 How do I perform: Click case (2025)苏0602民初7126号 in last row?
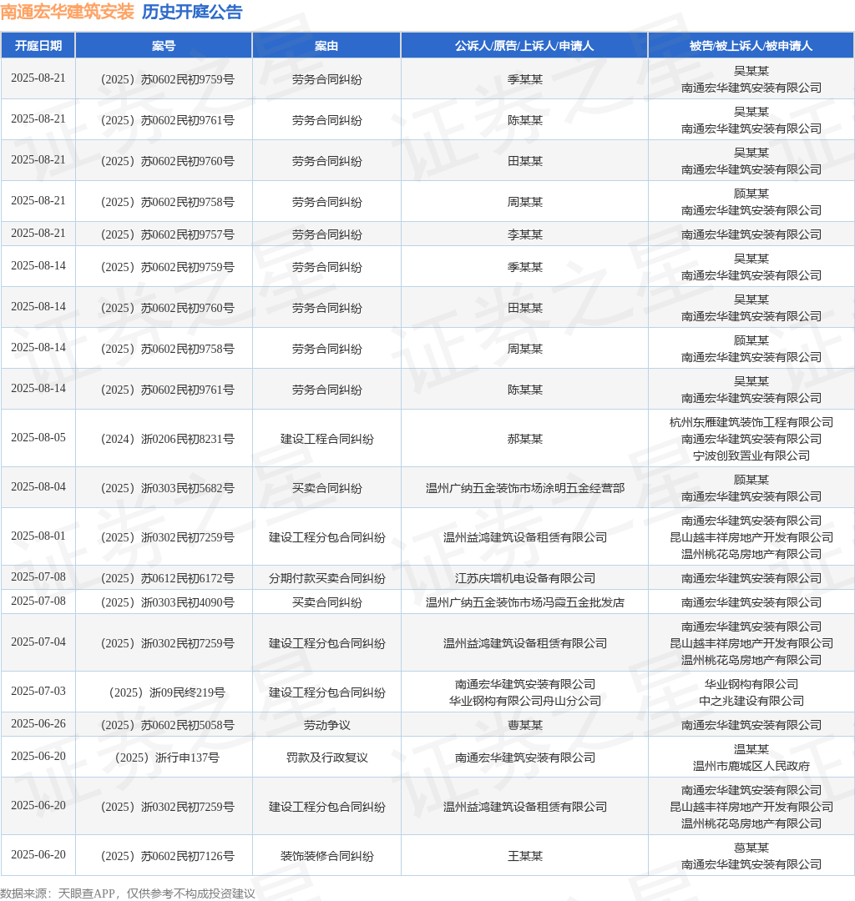point(167,856)
